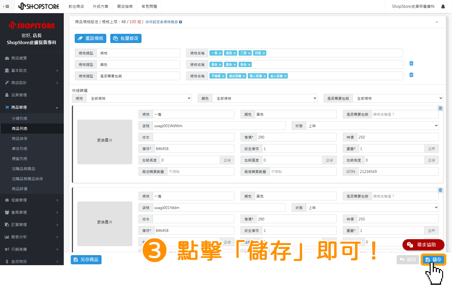452x285 pixels.
Task: Go to 商品排序 submenu
Action: 32,139
